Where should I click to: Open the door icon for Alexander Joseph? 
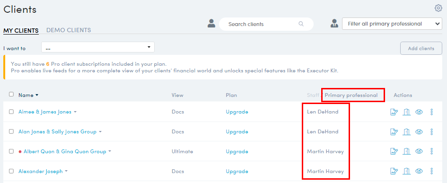point(406,171)
